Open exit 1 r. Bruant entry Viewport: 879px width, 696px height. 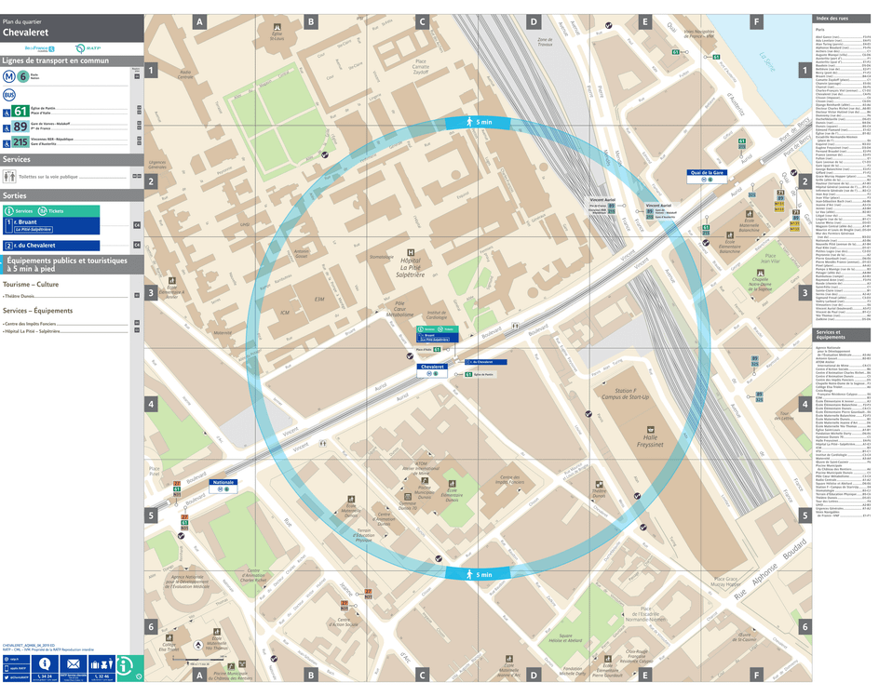pyautogui.click(x=24, y=222)
